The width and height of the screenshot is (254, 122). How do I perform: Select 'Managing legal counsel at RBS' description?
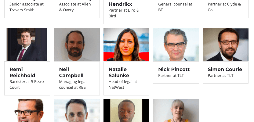pyautogui.click(x=73, y=84)
